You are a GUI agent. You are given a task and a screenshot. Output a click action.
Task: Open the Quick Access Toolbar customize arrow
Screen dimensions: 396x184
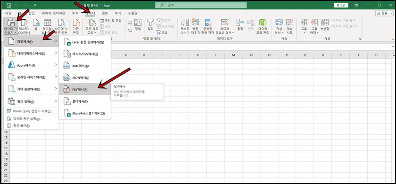(x=35, y=5)
